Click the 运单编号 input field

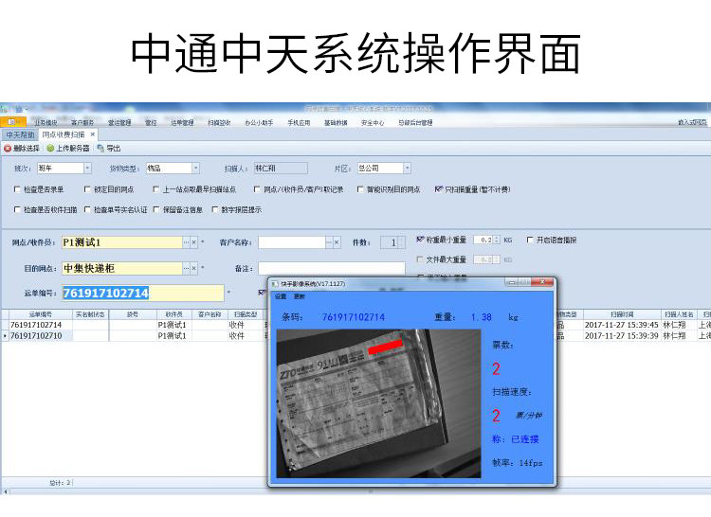[x=143, y=294]
